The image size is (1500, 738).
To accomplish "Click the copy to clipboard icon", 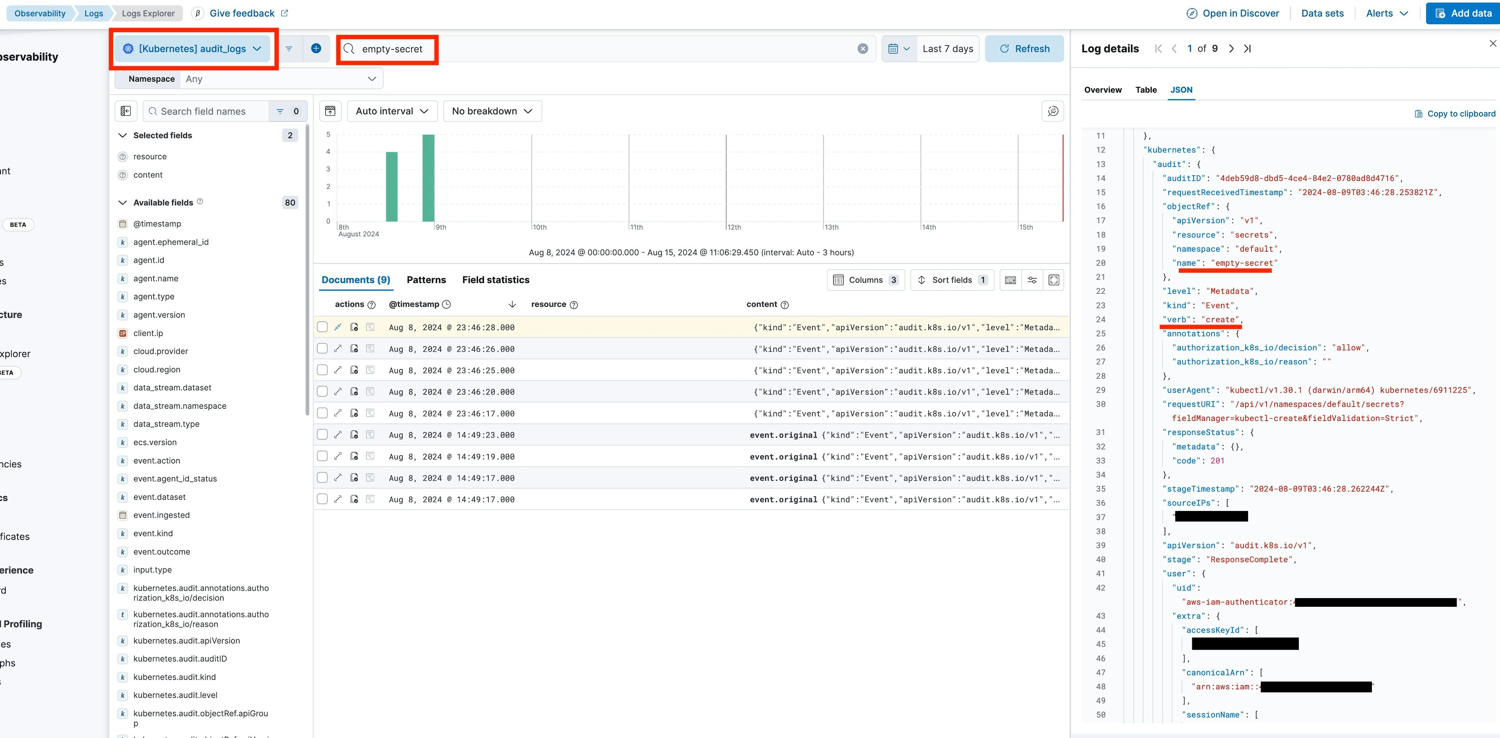I will point(1420,114).
